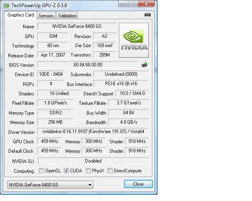Image resolution: width=252 pixels, height=201 pixels.
Task: Click Texture Fillrate field 3.7 GTexel/s
Action: point(129,103)
